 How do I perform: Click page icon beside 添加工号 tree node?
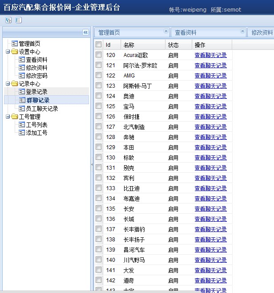pos(22,133)
